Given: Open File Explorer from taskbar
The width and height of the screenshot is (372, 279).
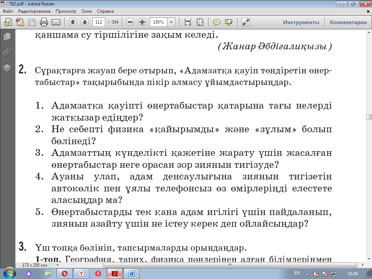Looking at the screenshot, I should (x=48, y=274).
